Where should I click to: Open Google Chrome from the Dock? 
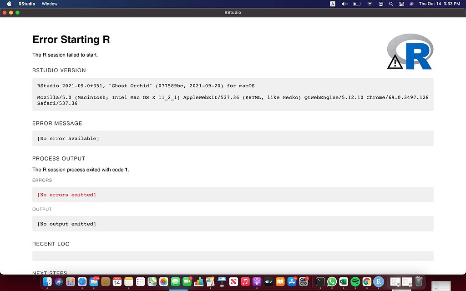[366, 282]
